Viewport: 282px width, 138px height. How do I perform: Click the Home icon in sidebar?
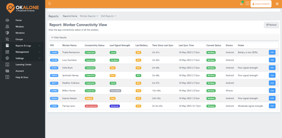click(x=7, y=20)
